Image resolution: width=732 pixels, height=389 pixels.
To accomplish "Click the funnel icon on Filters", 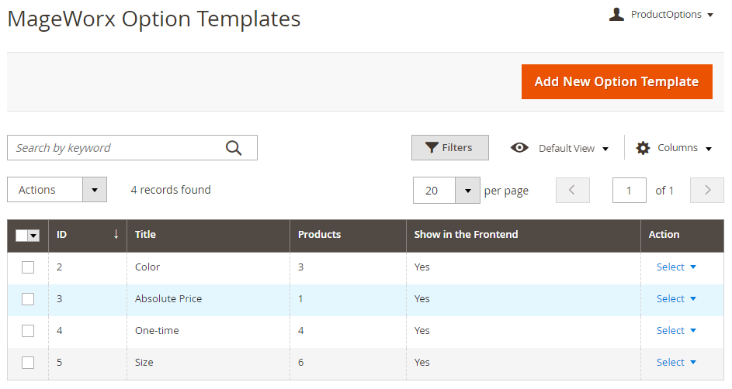I will [432, 148].
